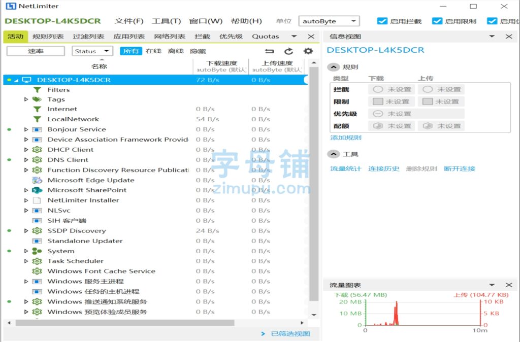Click the Windows Font Cache Service gear icon
The width and height of the screenshot is (520, 342).
tap(37, 271)
